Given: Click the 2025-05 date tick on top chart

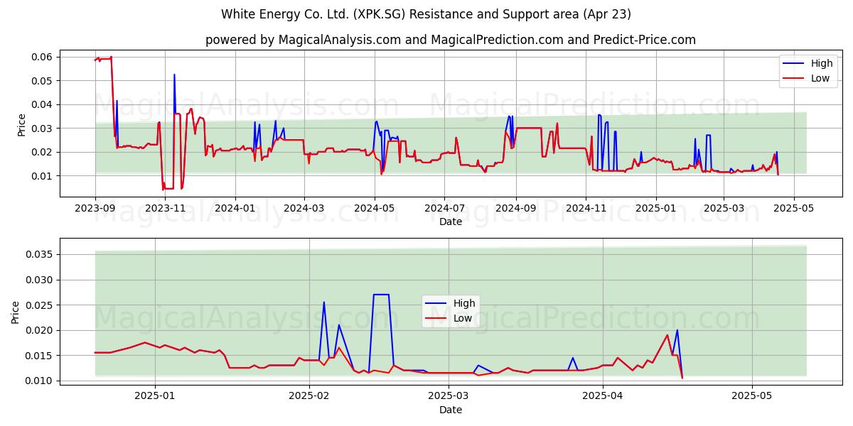Looking at the screenshot, I should pyautogui.click(x=793, y=207).
